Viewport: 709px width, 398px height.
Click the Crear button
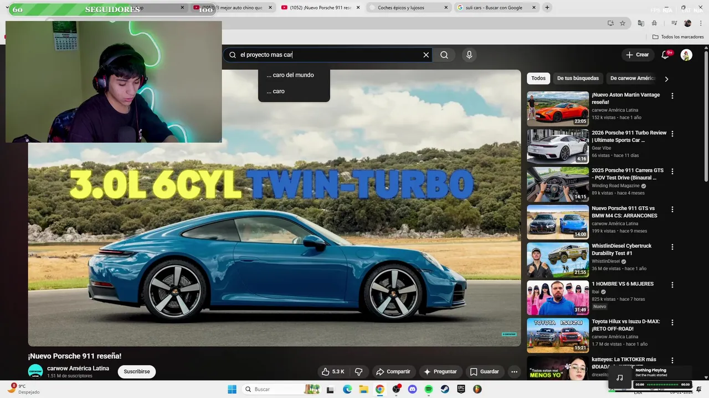click(x=637, y=55)
